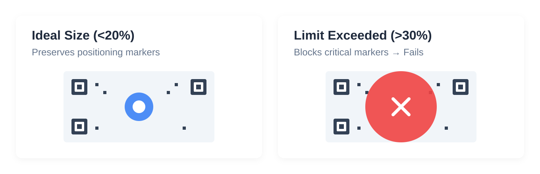Click the white center dot inside blue logo
Screen dimensions: 540x174
(139, 107)
